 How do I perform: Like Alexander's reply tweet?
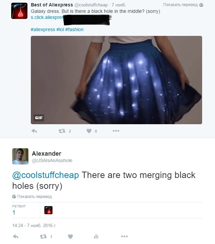pyautogui.click(x=70, y=237)
